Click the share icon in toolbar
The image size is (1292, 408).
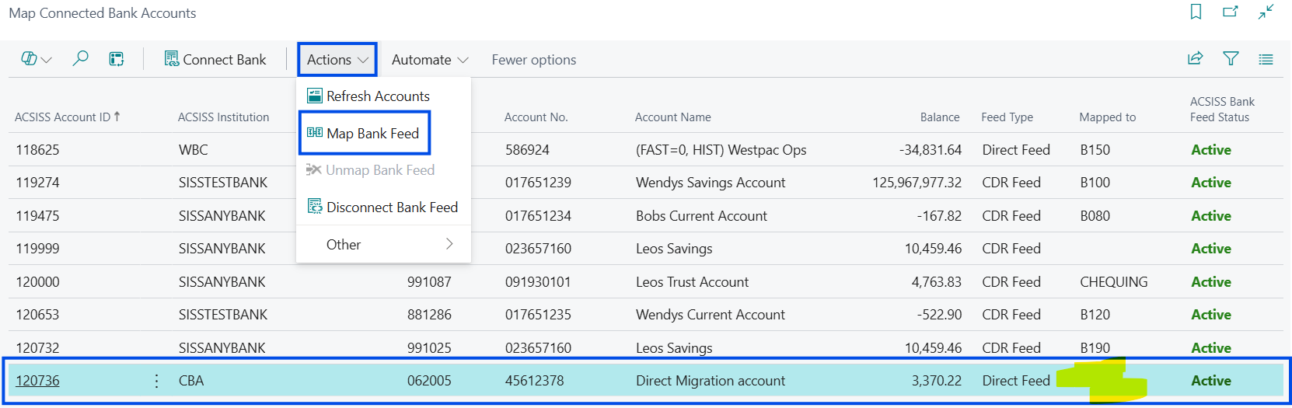[1195, 59]
